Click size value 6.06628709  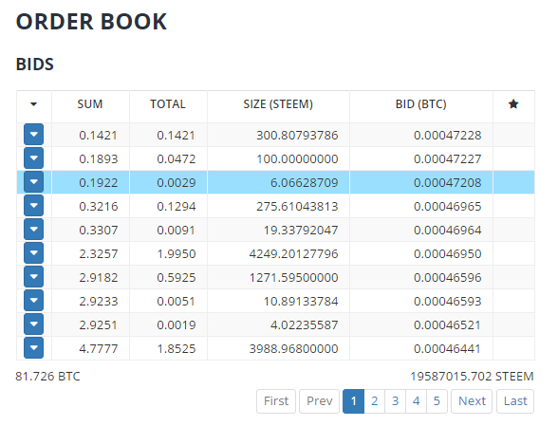point(305,182)
